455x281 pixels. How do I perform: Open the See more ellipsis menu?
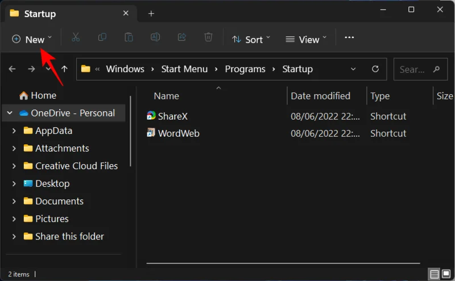pos(349,37)
